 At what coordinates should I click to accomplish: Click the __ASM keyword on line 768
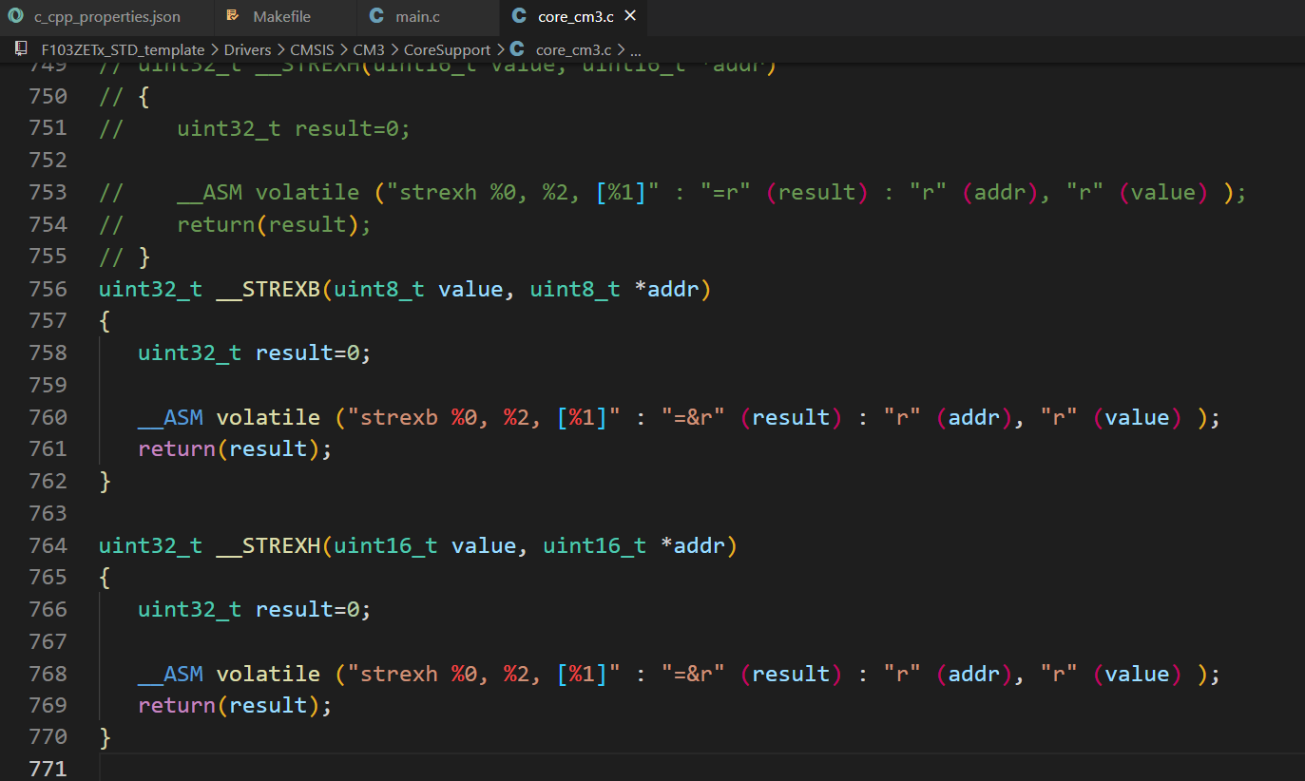coord(170,674)
